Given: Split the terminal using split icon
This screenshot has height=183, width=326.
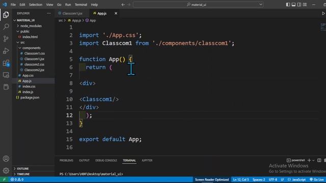Looking at the screenshot, I should (x=319, y=161).
